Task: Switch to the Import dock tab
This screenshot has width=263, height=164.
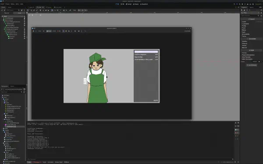Action: 10,7
